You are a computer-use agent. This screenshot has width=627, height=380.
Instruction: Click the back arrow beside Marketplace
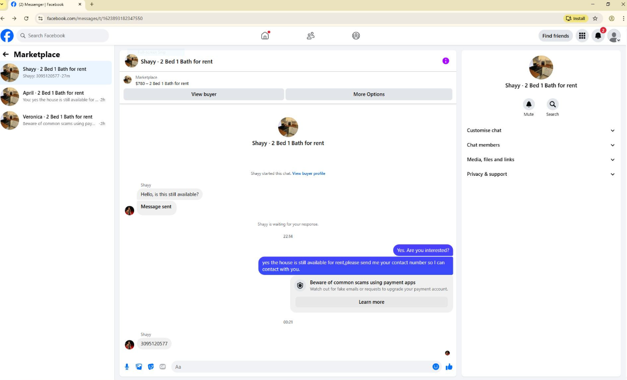coord(6,54)
